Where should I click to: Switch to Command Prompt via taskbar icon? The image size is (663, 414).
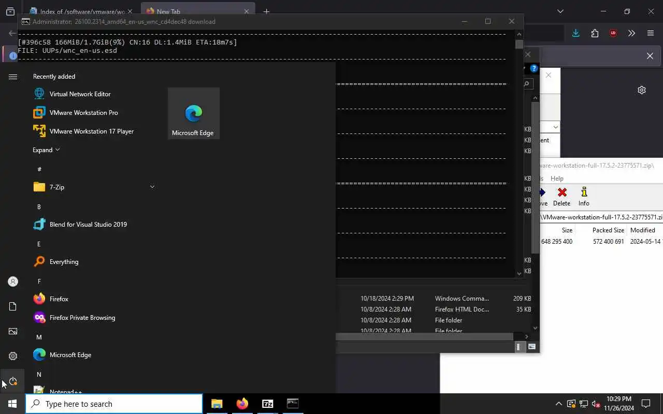(293, 404)
